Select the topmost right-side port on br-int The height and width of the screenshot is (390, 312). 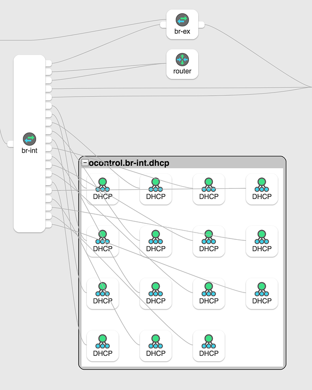(x=48, y=63)
